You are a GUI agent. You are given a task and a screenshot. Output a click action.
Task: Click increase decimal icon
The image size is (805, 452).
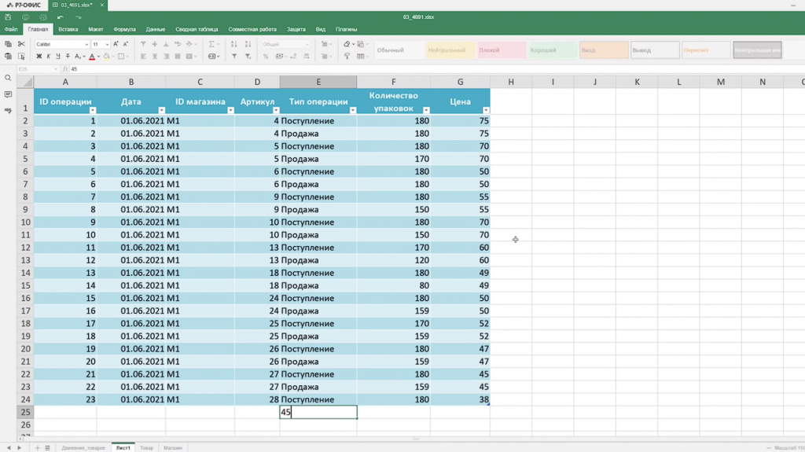pos(306,57)
